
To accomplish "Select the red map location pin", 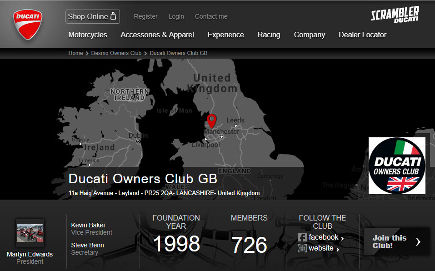I will click(212, 121).
